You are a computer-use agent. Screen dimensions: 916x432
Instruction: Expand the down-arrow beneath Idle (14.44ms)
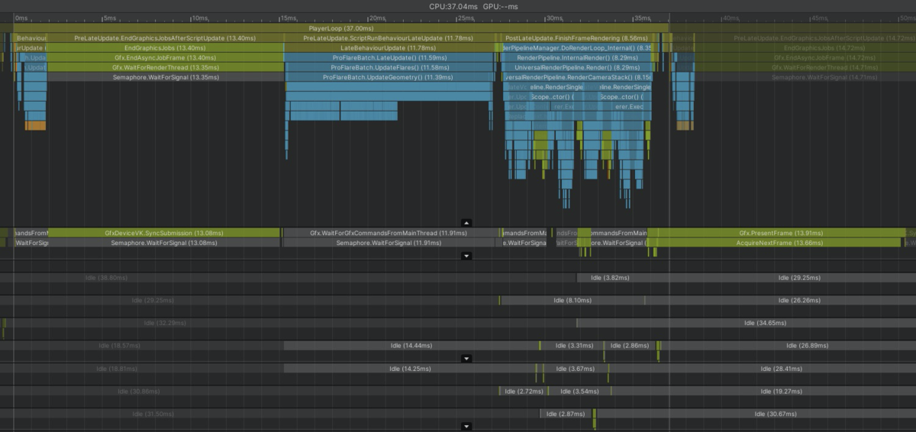tap(467, 358)
